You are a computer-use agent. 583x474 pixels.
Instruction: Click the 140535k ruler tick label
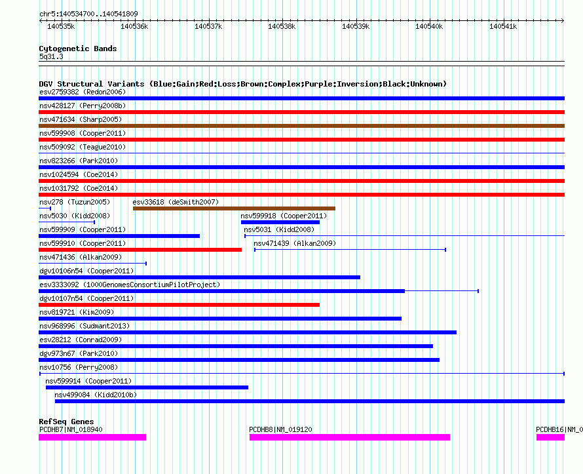pyautogui.click(x=61, y=26)
